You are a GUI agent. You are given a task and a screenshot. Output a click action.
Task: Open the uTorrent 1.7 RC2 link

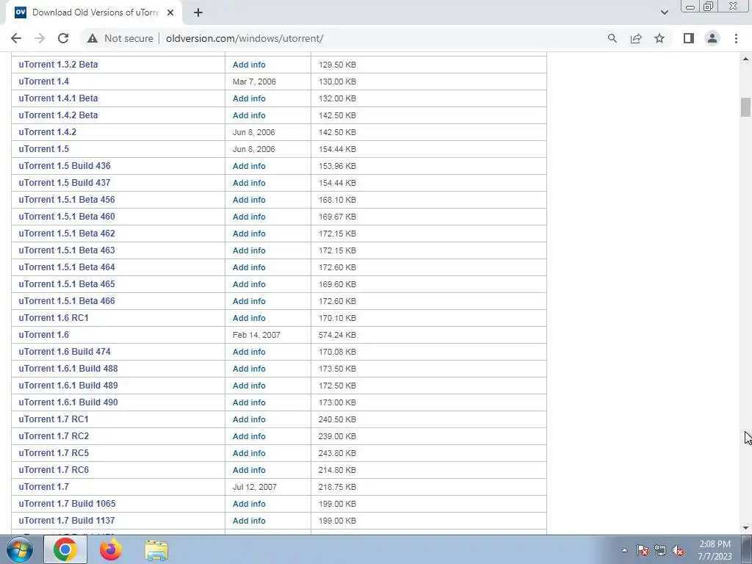coord(54,436)
